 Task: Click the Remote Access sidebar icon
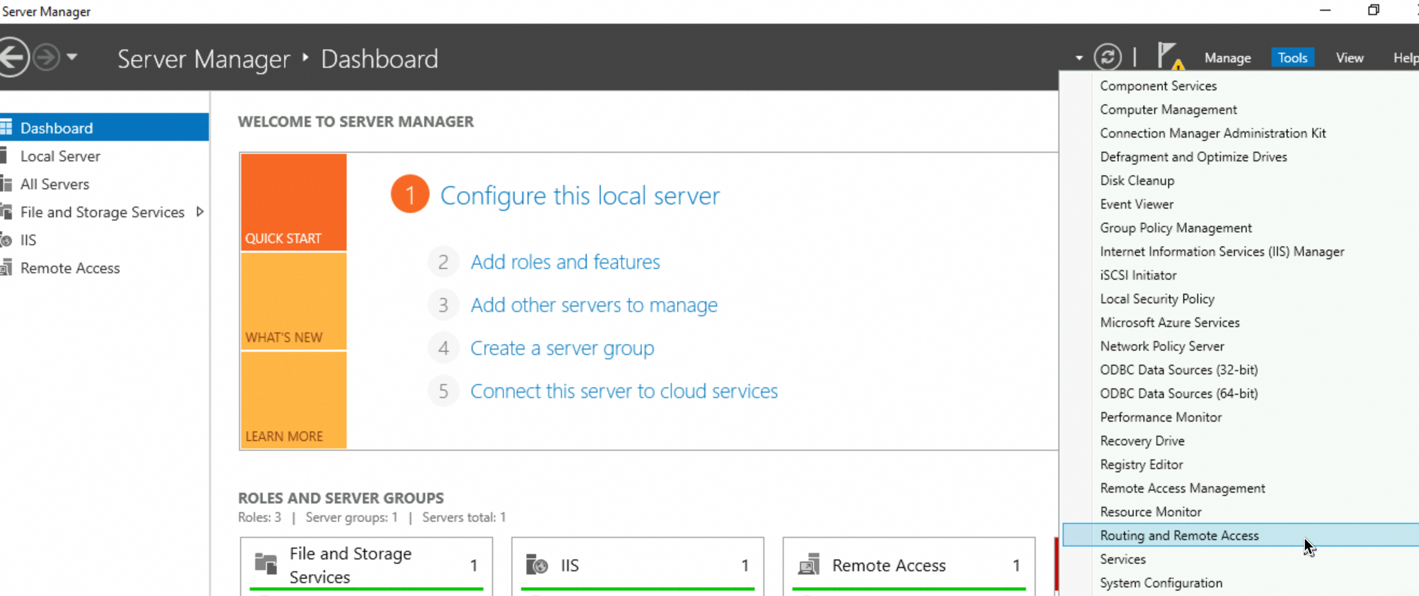(6, 268)
